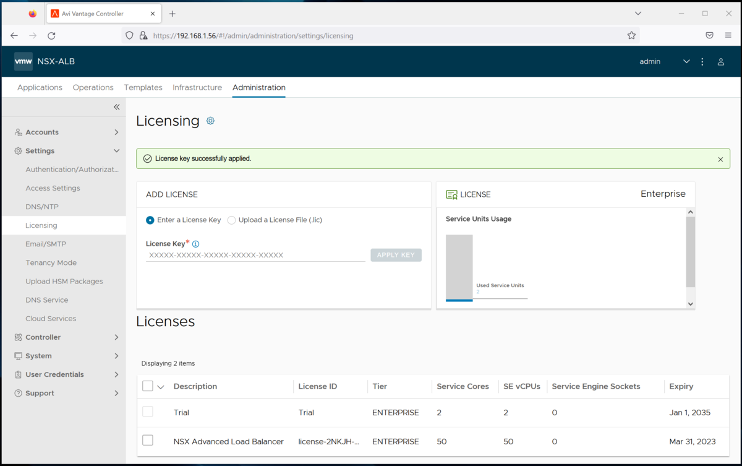Click the License Key info icon
Image resolution: width=742 pixels, height=466 pixels.
point(195,244)
